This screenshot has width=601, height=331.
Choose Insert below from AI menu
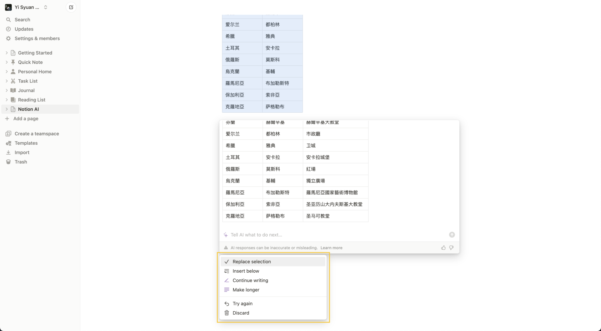(x=246, y=271)
